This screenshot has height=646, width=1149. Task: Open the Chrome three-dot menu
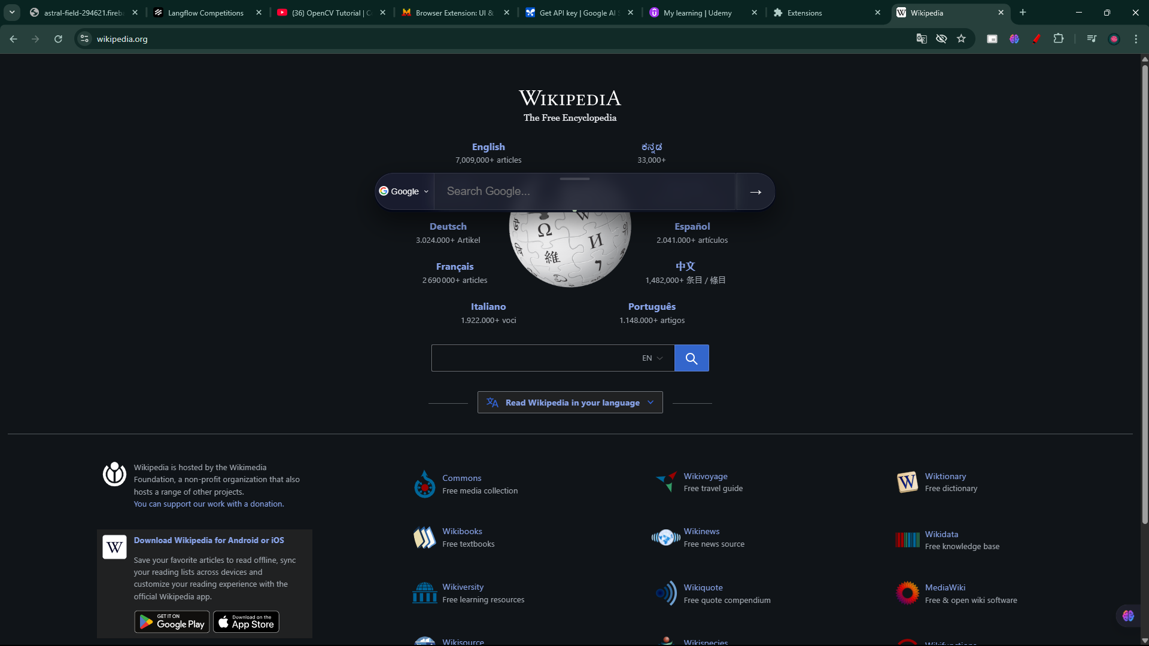coord(1136,39)
